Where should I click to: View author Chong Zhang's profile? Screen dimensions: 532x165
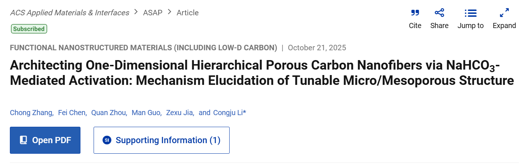31,113
